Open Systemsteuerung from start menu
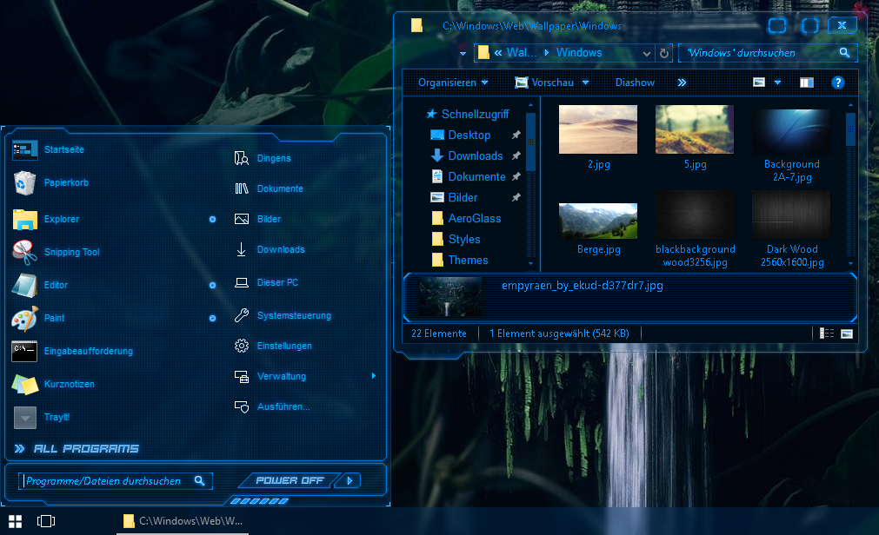Screen dimensions: 879x535 point(293,316)
